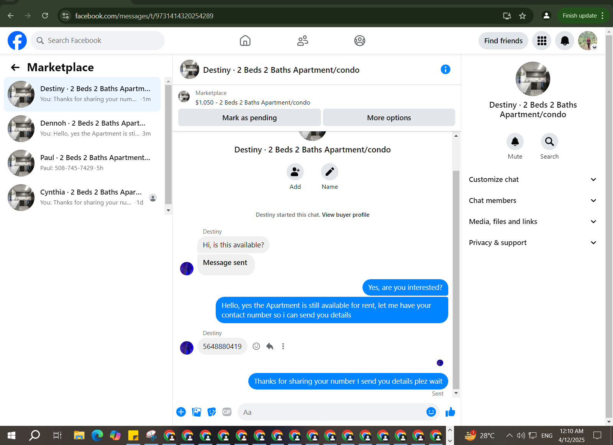The height and width of the screenshot is (445, 613).
Task: Open Sticky Notes from the taskbar
Action: pos(133,435)
